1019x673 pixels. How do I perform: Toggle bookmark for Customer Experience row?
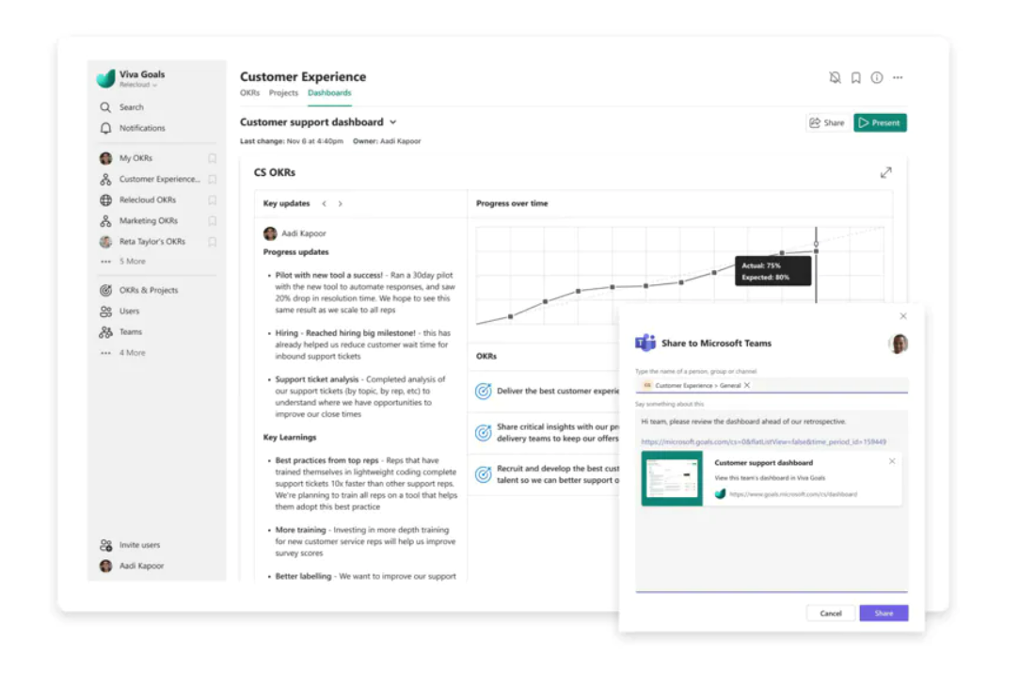(x=212, y=179)
